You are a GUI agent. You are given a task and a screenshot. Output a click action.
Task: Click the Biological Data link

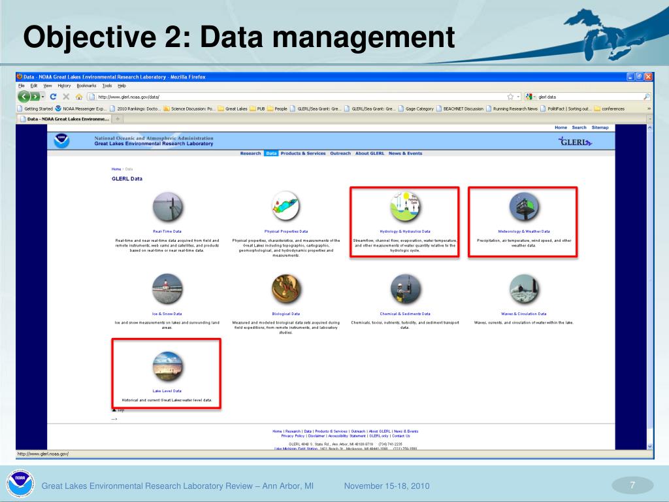coord(286,314)
